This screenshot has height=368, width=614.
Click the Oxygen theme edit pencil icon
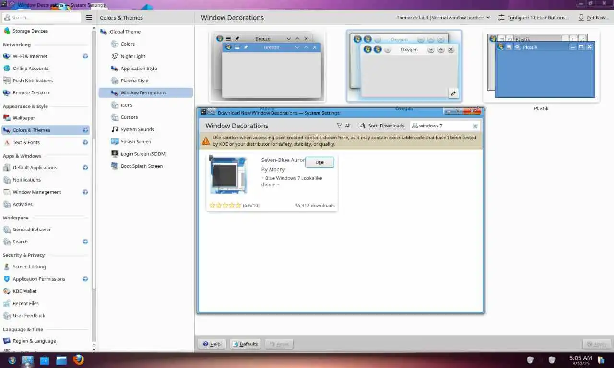point(453,93)
